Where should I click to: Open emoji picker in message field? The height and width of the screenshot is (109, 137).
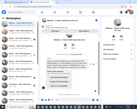click(93, 100)
